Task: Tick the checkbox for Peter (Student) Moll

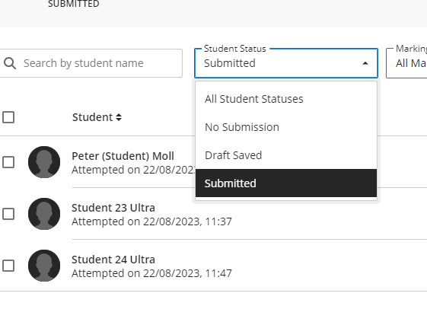Action: click(8, 162)
